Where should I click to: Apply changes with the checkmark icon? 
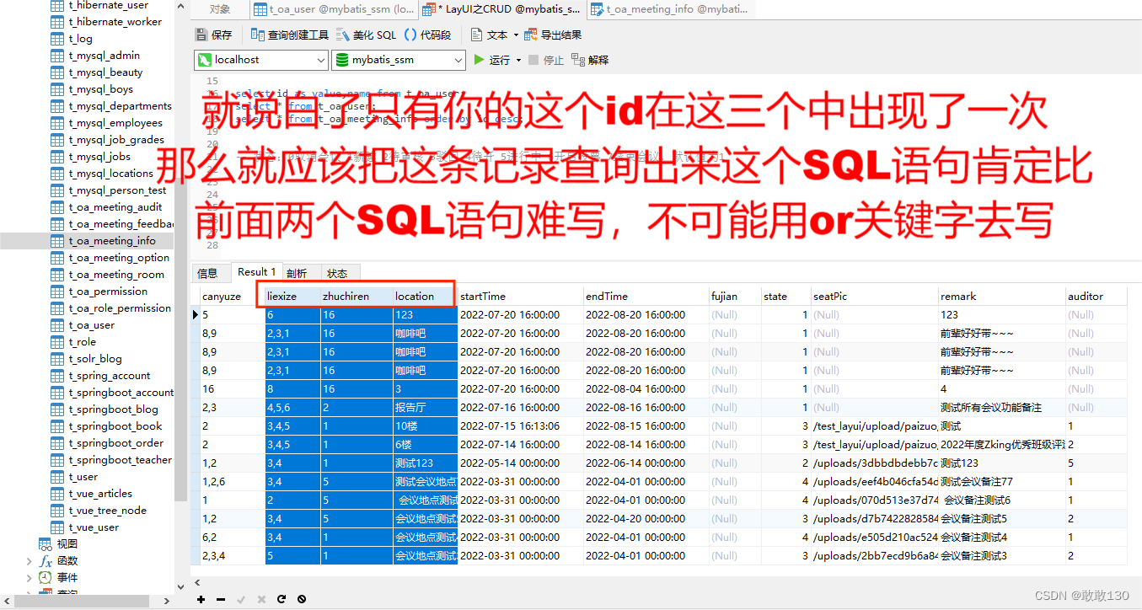[241, 599]
